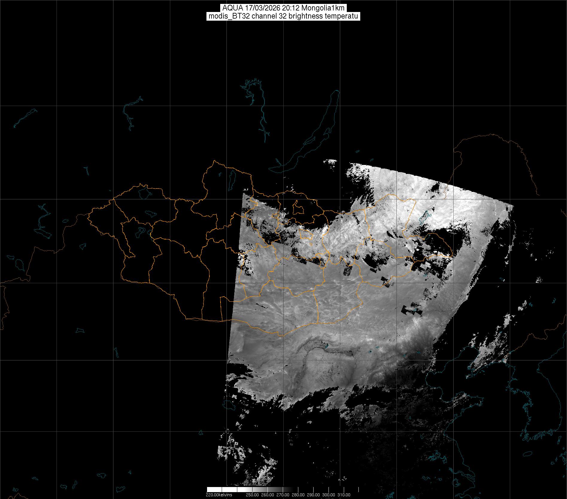Image resolution: width=567 pixels, height=499 pixels.
Task: Click the 290.00 value on temperature scale
Action: point(313,495)
